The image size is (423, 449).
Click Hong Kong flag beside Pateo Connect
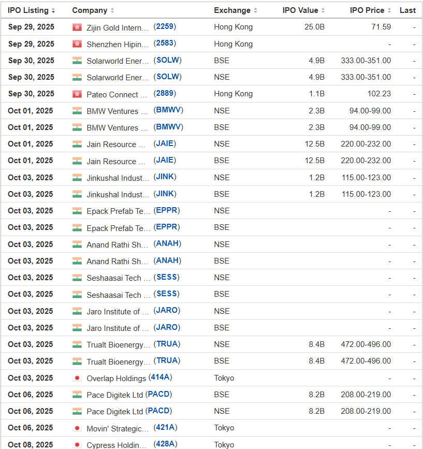[x=77, y=94]
